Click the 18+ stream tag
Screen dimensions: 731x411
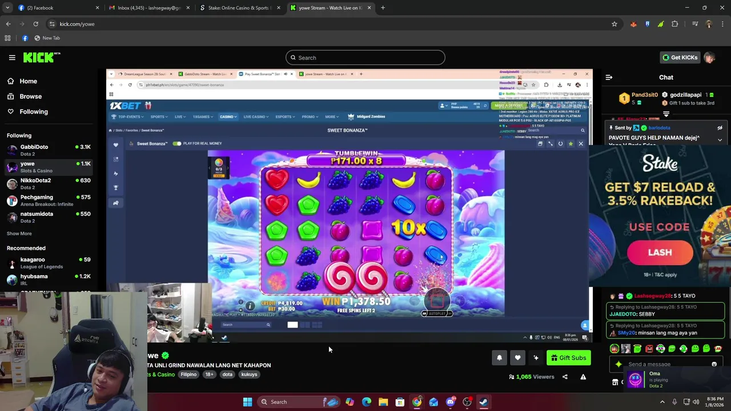tap(209, 374)
